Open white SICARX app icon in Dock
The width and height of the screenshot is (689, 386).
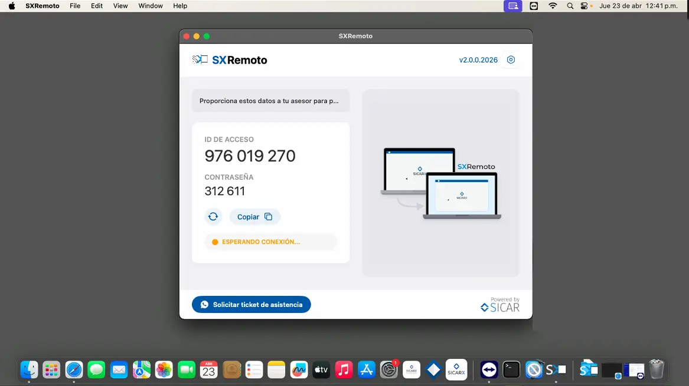coord(456,369)
